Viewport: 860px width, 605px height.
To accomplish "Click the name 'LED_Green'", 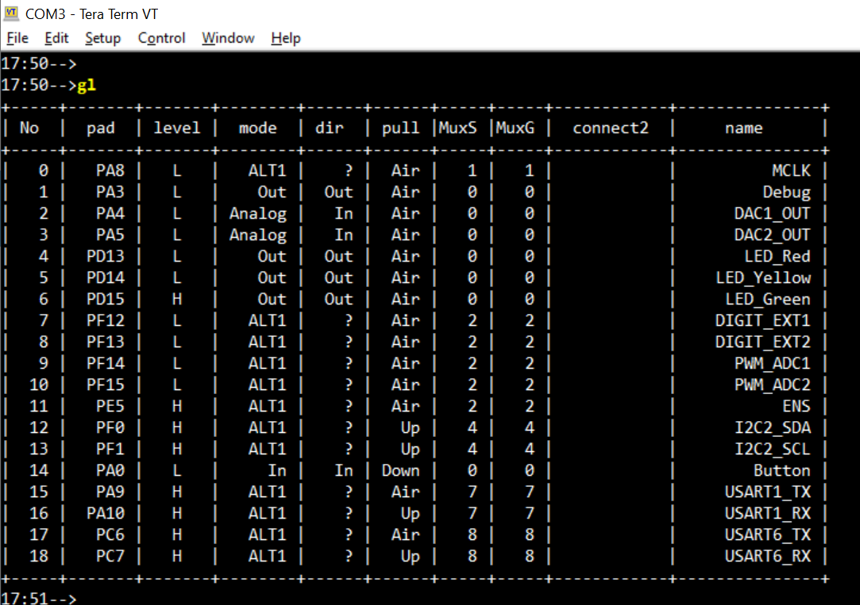I will tap(768, 299).
